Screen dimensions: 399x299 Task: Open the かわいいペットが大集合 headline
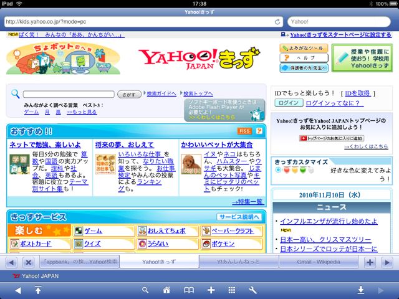tap(217, 145)
